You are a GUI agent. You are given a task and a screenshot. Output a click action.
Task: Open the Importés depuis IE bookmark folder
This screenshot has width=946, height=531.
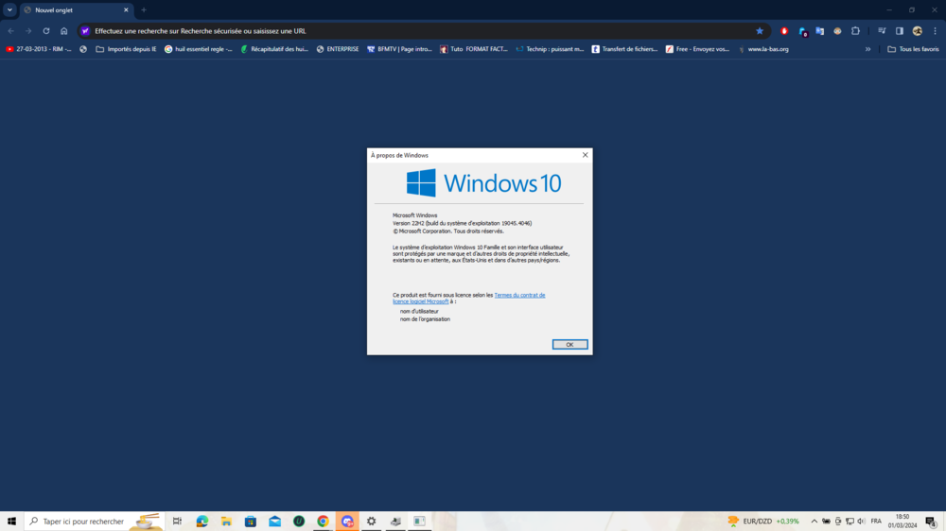[126, 49]
